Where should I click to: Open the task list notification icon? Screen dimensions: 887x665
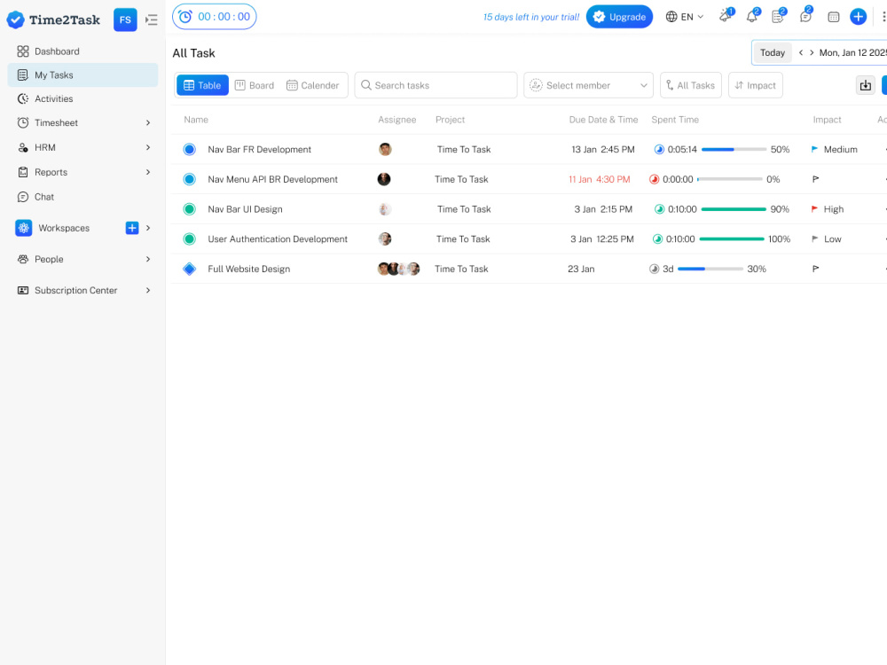[779, 16]
